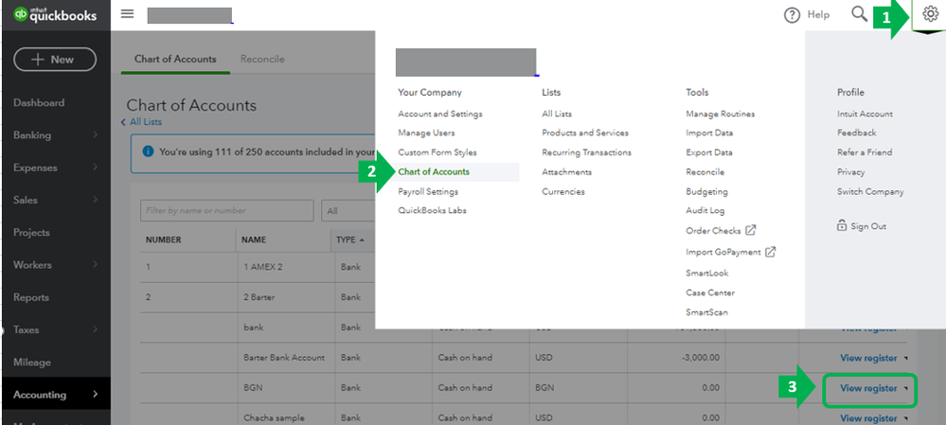
Task: Open dropdown arrow beside BGN View register
Action: point(906,389)
